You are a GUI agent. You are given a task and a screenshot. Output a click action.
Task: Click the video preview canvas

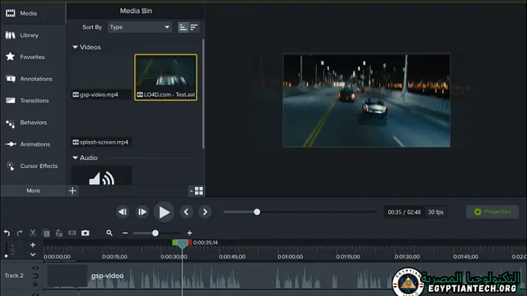pos(366,100)
